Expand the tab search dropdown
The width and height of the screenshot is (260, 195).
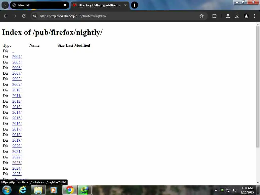(x=5, y=5)
